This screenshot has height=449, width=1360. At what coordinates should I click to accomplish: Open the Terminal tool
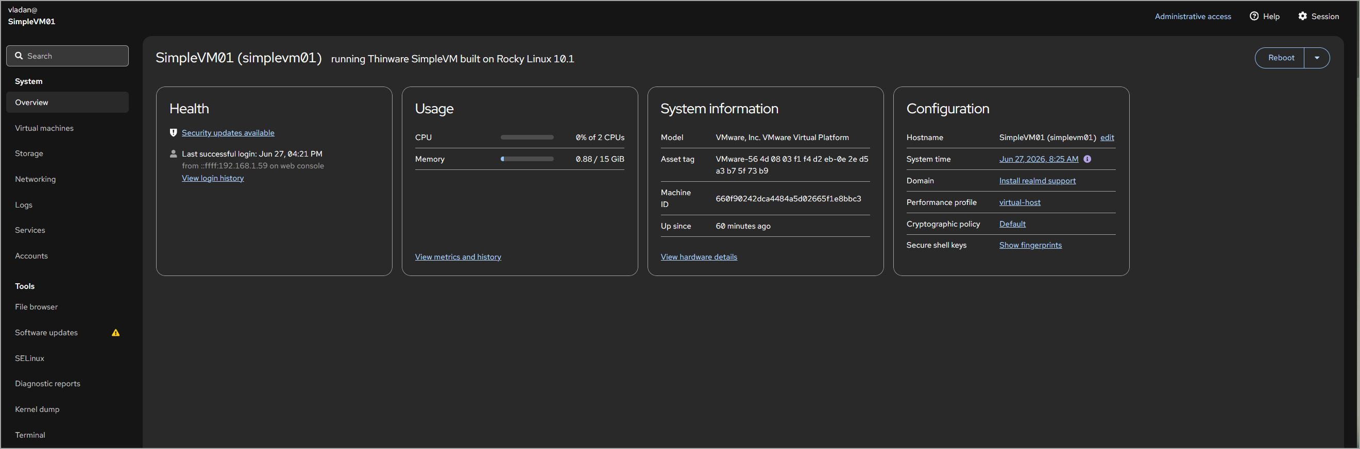click(x=67, y=435)
